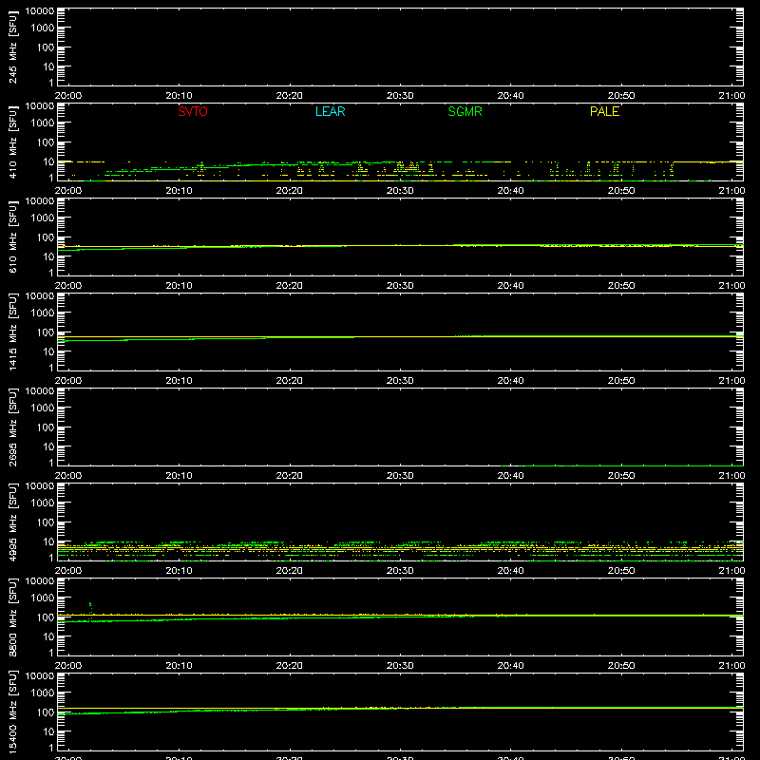The height and width of the screenshot is (760, 760).
Task: Click 10 tick label on 1415 MHz panel
Action: point(48,351)
